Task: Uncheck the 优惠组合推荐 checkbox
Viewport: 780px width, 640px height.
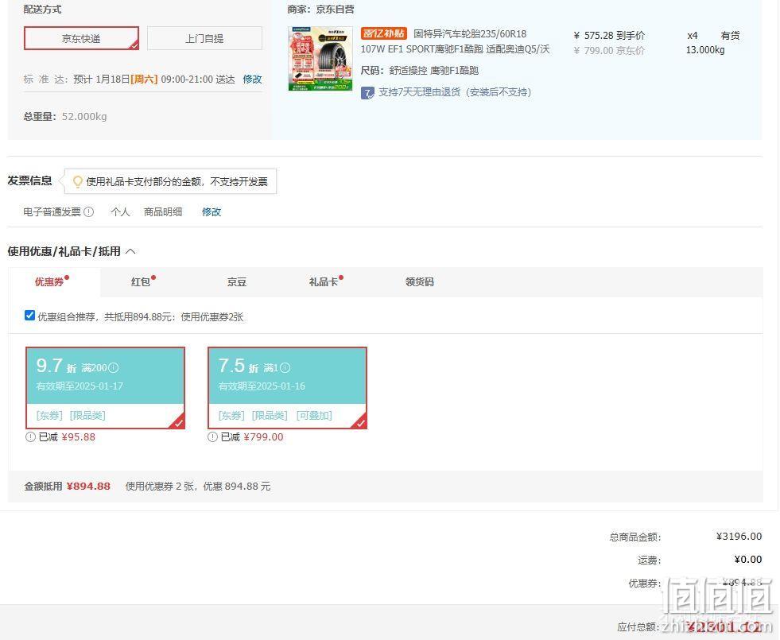Action: 29,316
